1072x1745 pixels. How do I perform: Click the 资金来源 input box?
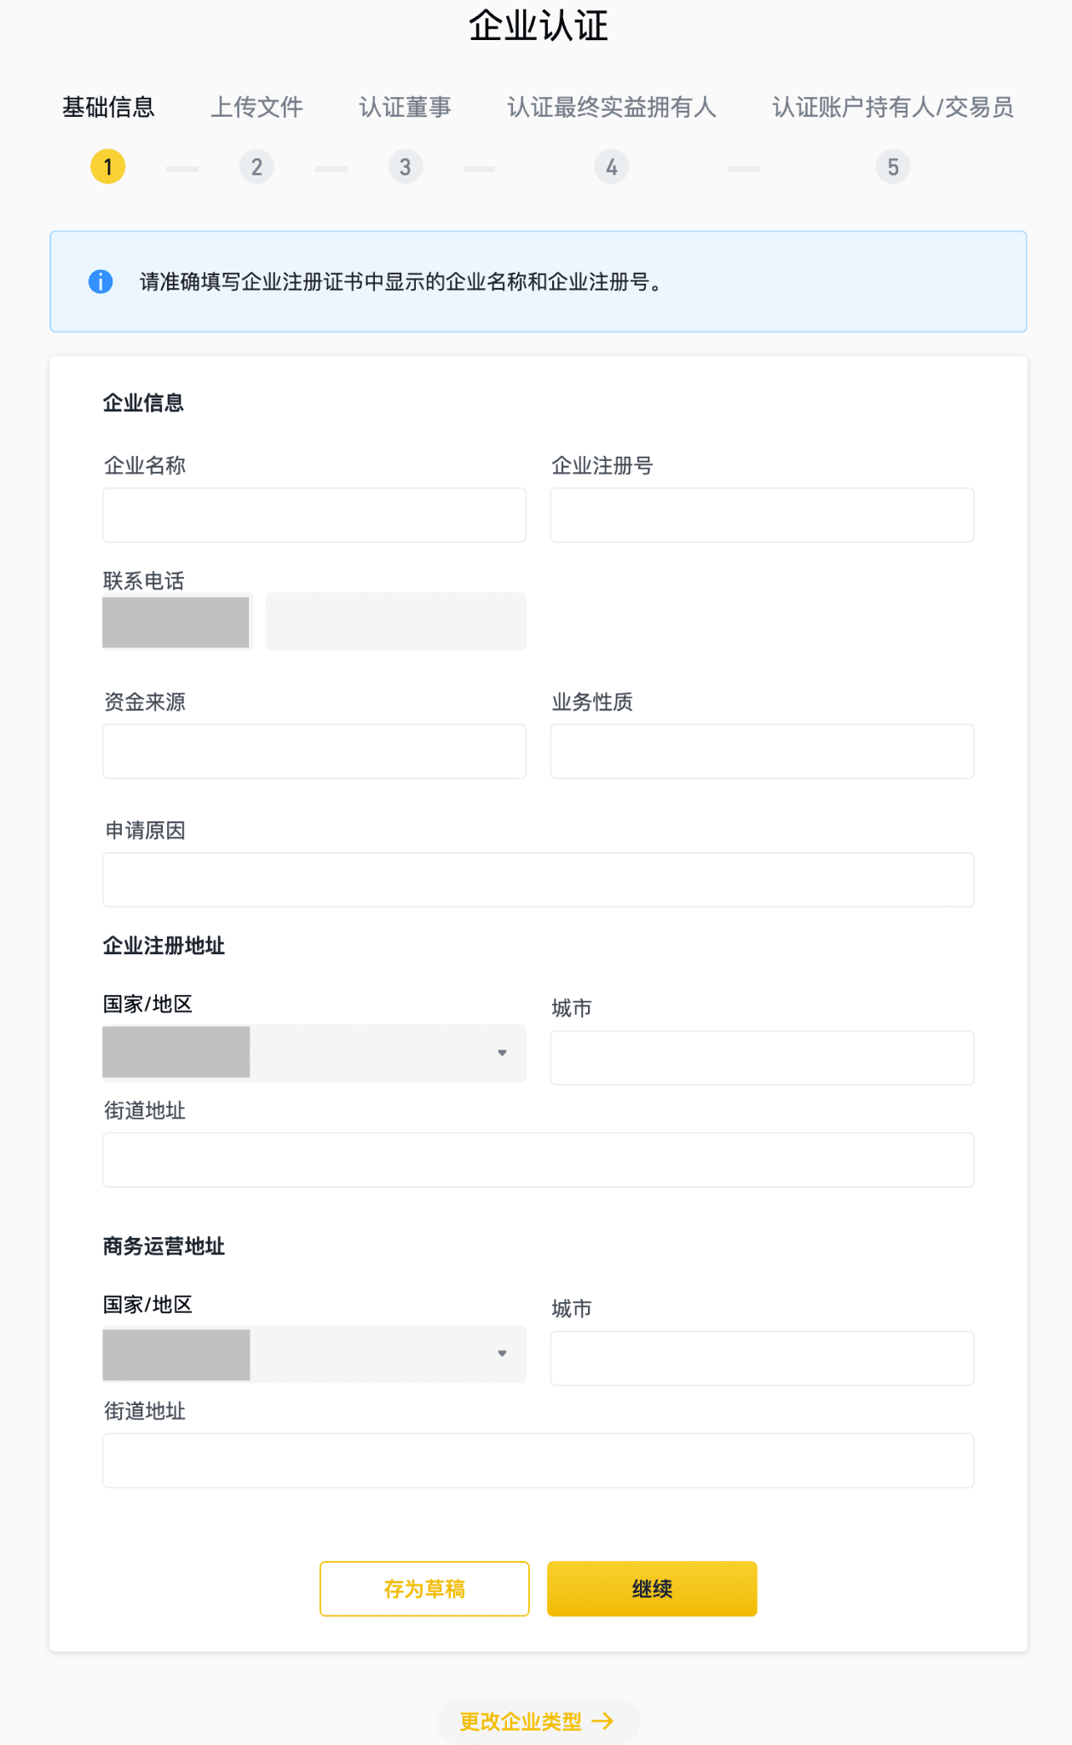pyautogui.click(x=314, y=752)
